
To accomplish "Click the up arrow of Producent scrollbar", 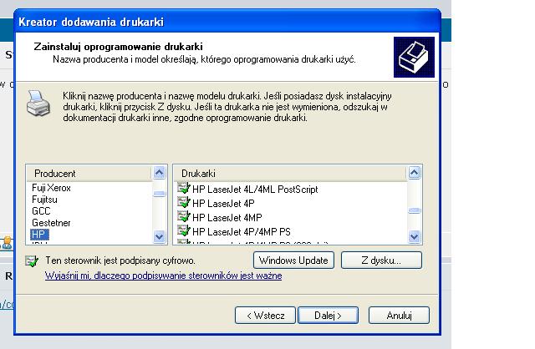I will coord(159,173).
